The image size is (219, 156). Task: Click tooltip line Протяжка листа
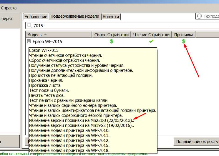[x=45, y=85]
